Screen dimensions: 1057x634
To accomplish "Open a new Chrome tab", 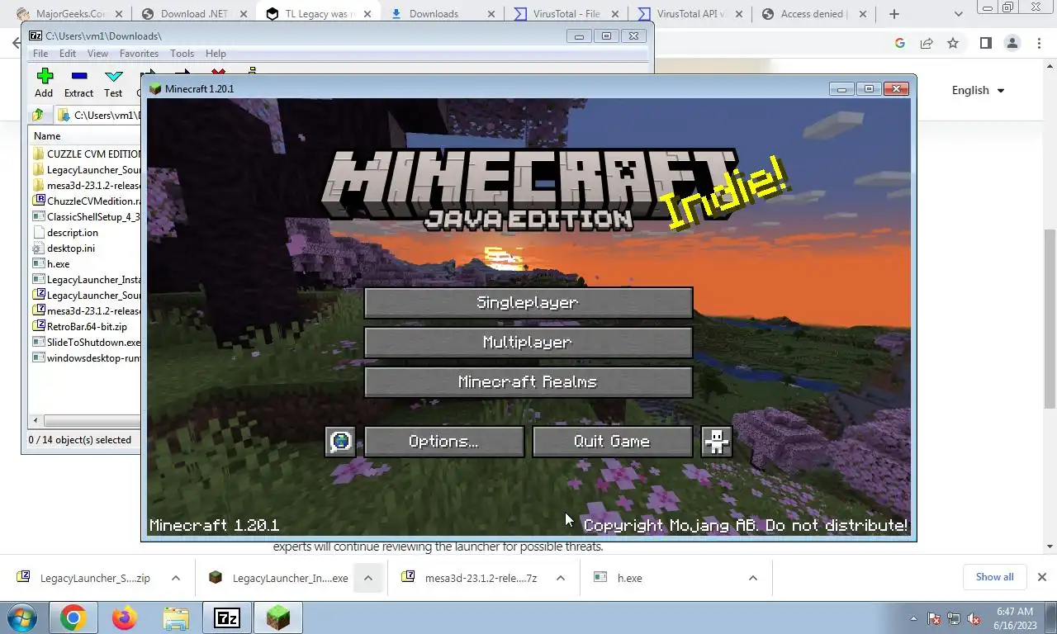I will pos(893,14).
